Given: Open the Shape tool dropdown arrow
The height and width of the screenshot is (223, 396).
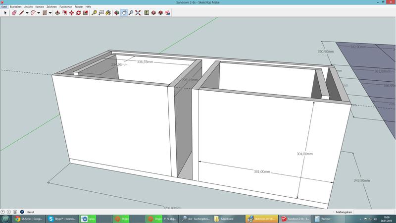Looking at the screenshot, I should (50, 13).
